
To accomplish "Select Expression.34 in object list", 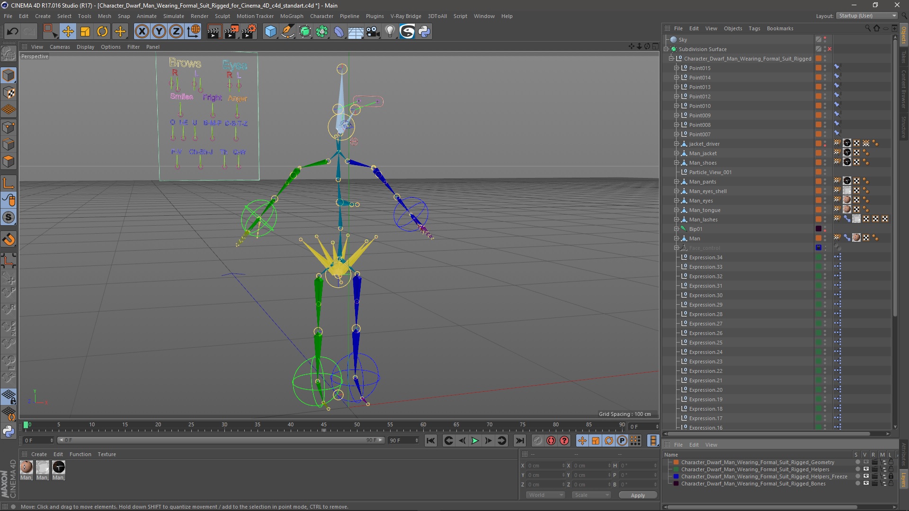I will tap(705, 257).
